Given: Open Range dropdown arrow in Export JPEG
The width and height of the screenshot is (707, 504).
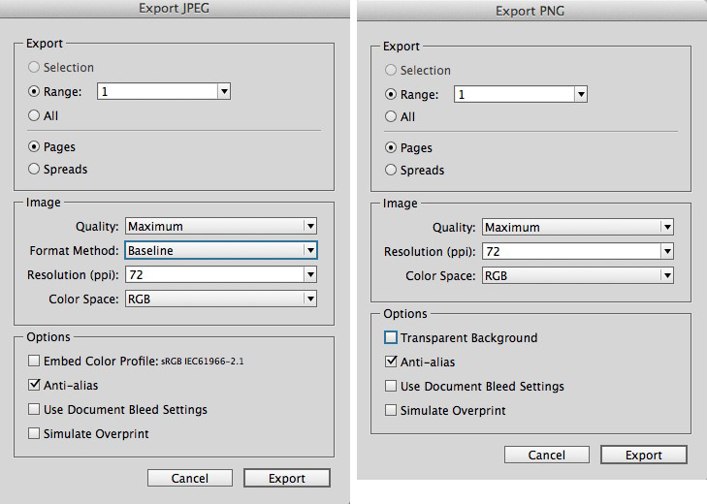Looking at the screenshot, I should tap(224, 91).
